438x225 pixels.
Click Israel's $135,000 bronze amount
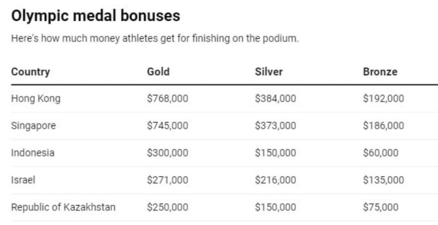383,180
